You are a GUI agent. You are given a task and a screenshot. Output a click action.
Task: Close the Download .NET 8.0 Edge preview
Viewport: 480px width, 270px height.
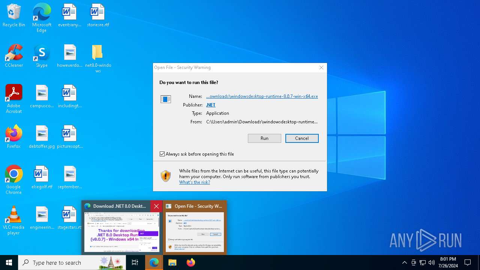pyautogui.click(x=156, y=206)
